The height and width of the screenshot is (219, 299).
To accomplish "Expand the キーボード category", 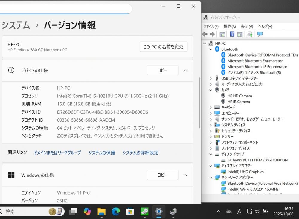I will pyautogui.click(x=211, y=108).
